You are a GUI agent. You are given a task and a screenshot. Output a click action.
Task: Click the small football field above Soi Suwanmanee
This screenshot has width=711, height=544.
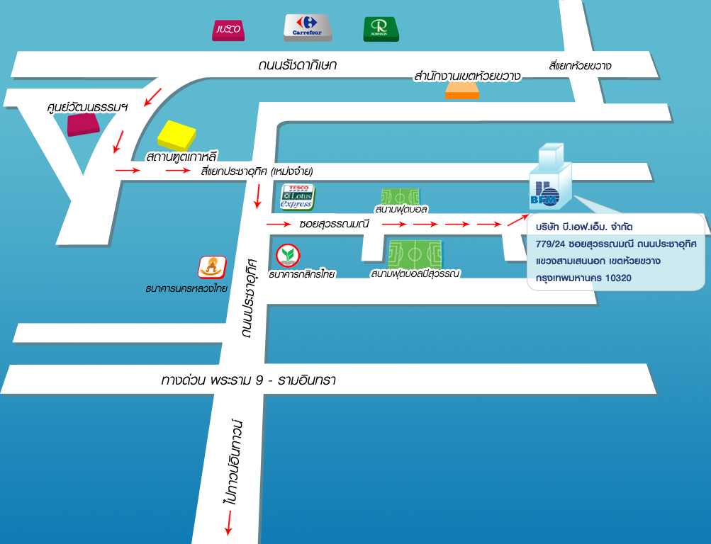pyautogui.click(x=401, y=197)
